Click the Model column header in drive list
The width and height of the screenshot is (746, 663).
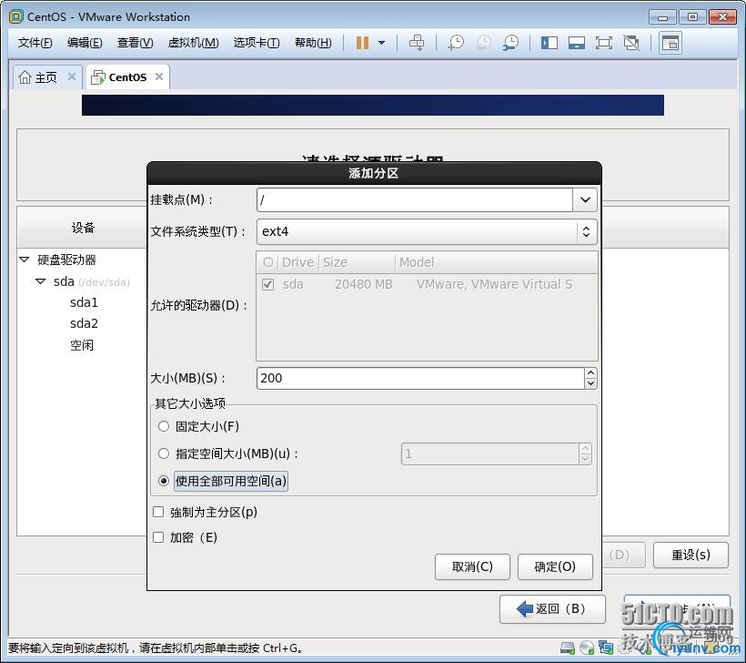click(496, 262)
